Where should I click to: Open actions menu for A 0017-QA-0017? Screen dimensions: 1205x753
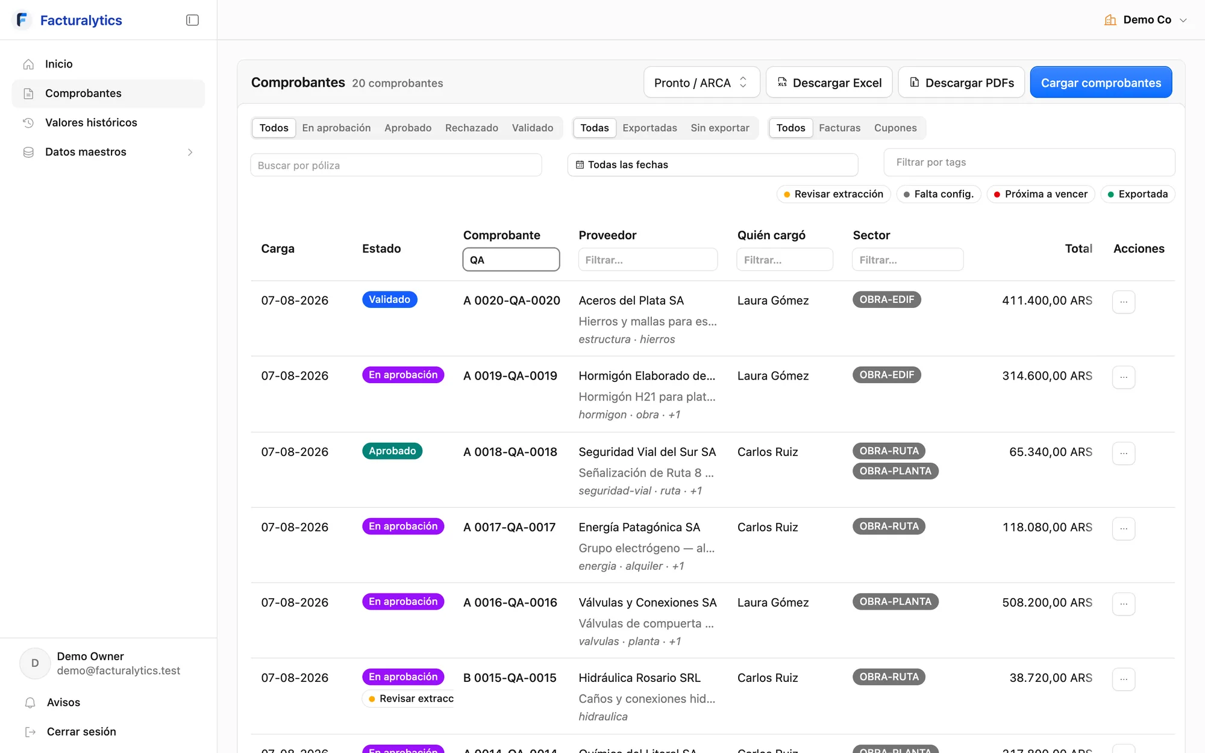(x=1124, y=528)
